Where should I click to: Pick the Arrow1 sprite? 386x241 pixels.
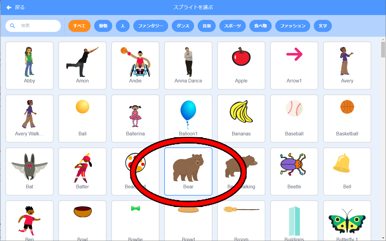tap(294, 66)
